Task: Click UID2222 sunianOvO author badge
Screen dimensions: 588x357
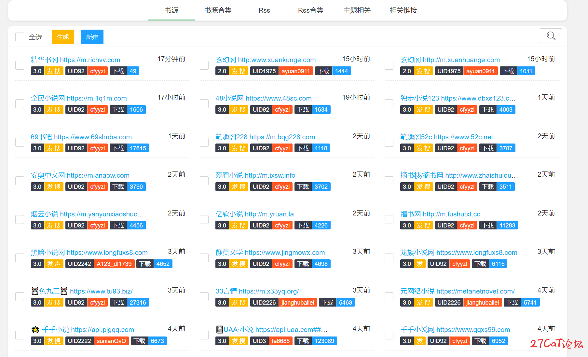Action: coord(97,341)
